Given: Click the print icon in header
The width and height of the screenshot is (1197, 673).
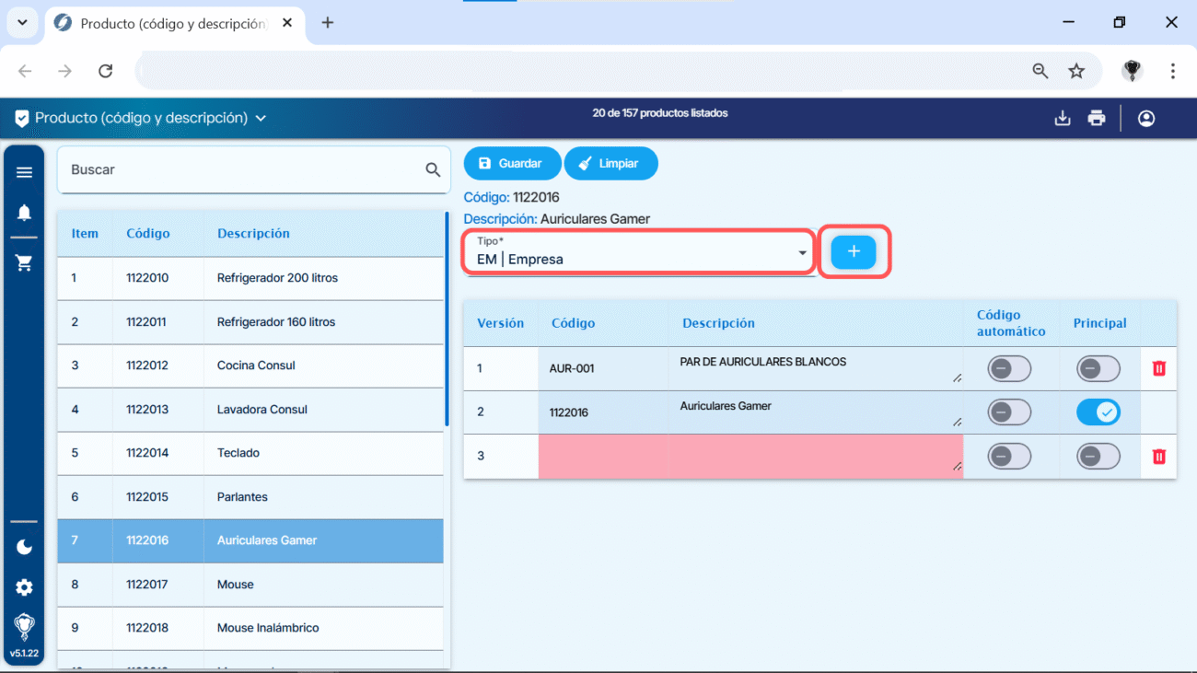Looking at the screenshot, I should [x=1096, y=119].
